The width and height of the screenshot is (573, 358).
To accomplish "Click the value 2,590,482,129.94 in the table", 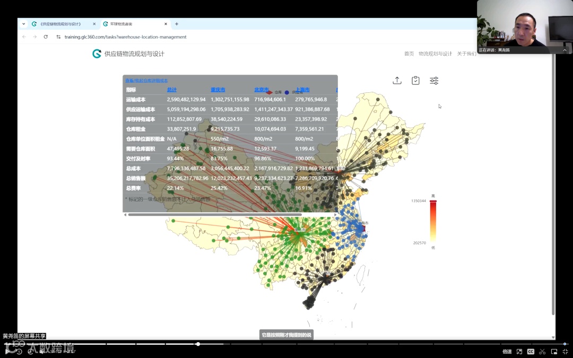I will [186, 100].
